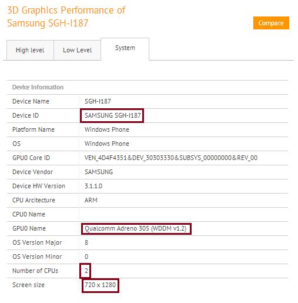Select the Device HW Version 3.1.1.0
Viewport: 298px width, 303px height.
[93, 186]
